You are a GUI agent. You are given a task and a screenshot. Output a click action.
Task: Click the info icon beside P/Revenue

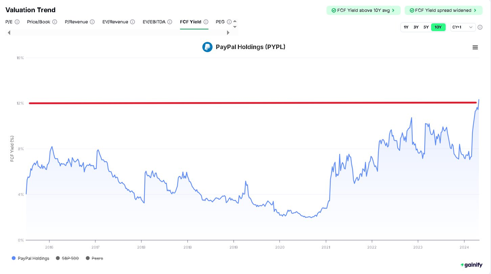pyautogui.click(x=92, y=22)
